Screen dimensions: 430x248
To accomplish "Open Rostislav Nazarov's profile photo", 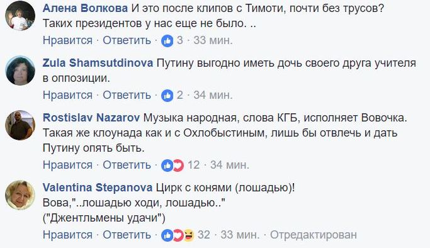I will point(20,125).
